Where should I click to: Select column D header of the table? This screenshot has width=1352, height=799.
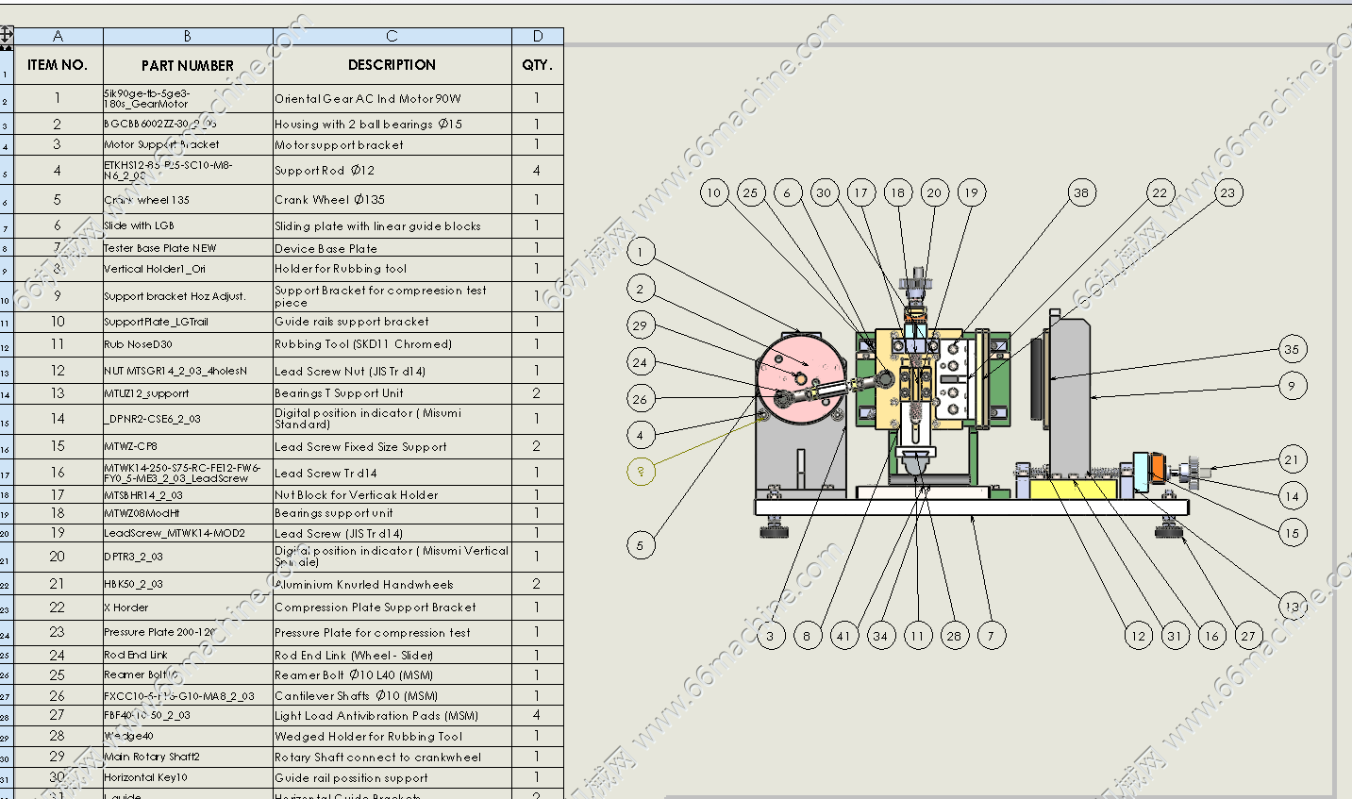(x=538, y=36)
